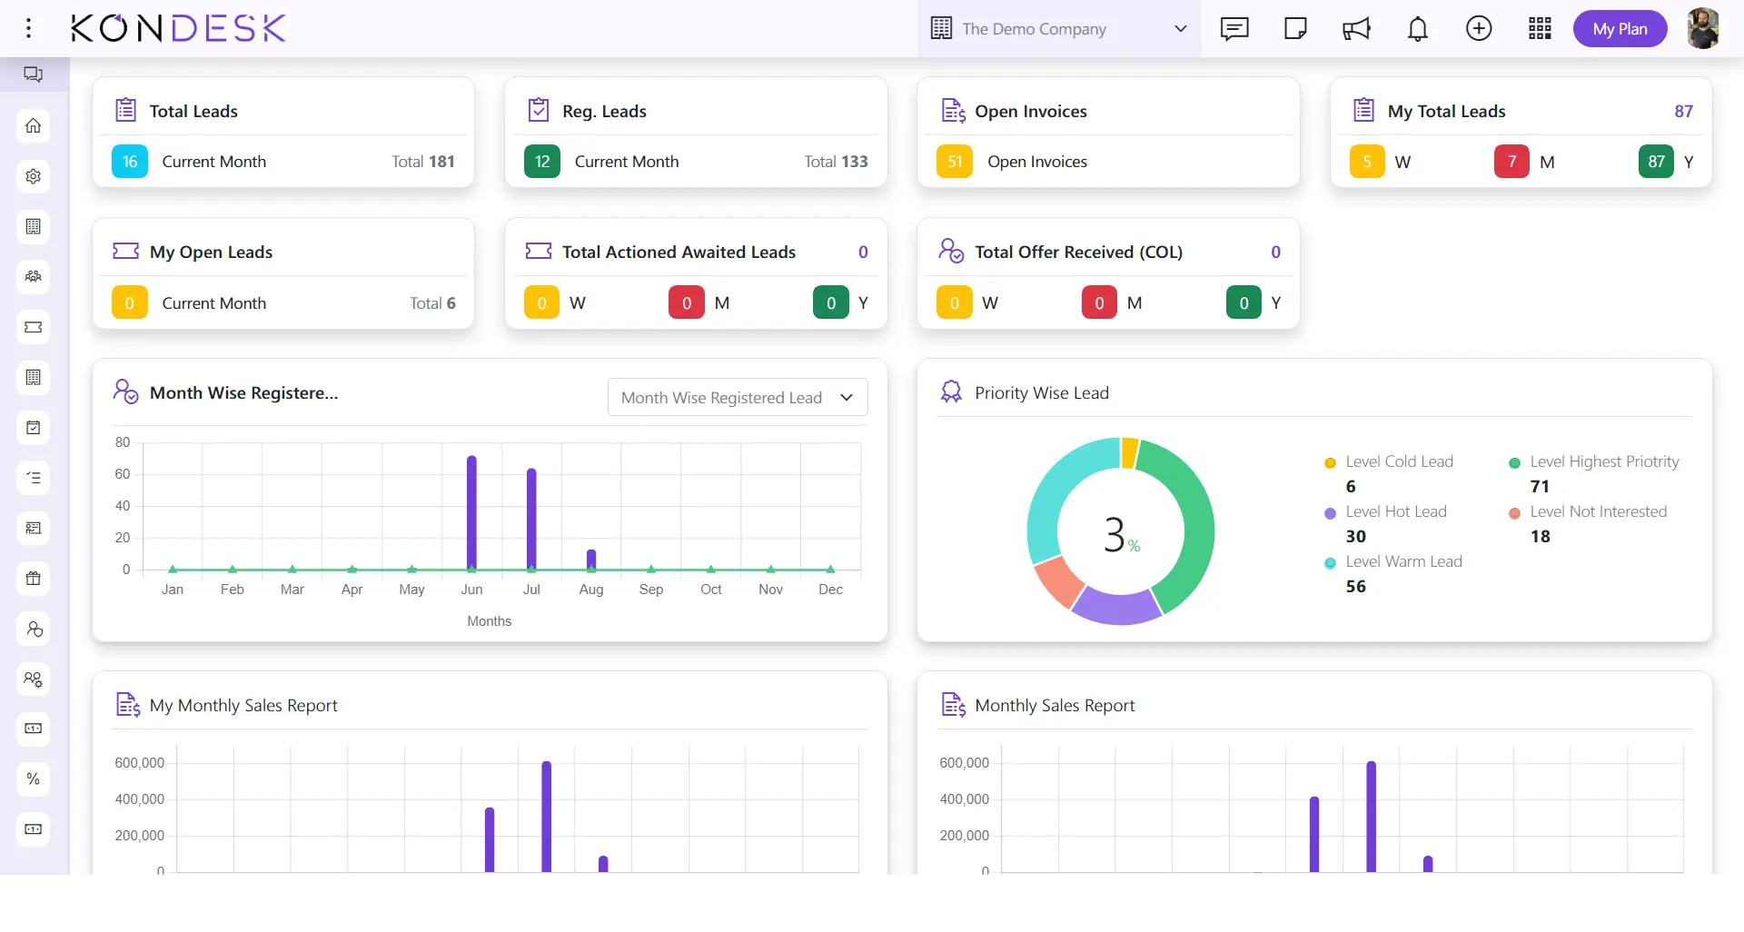Toggle the Level Cold Lead legend item
The width and height of the screenshot is (1744, 932).
click(x=1399, y=462)
